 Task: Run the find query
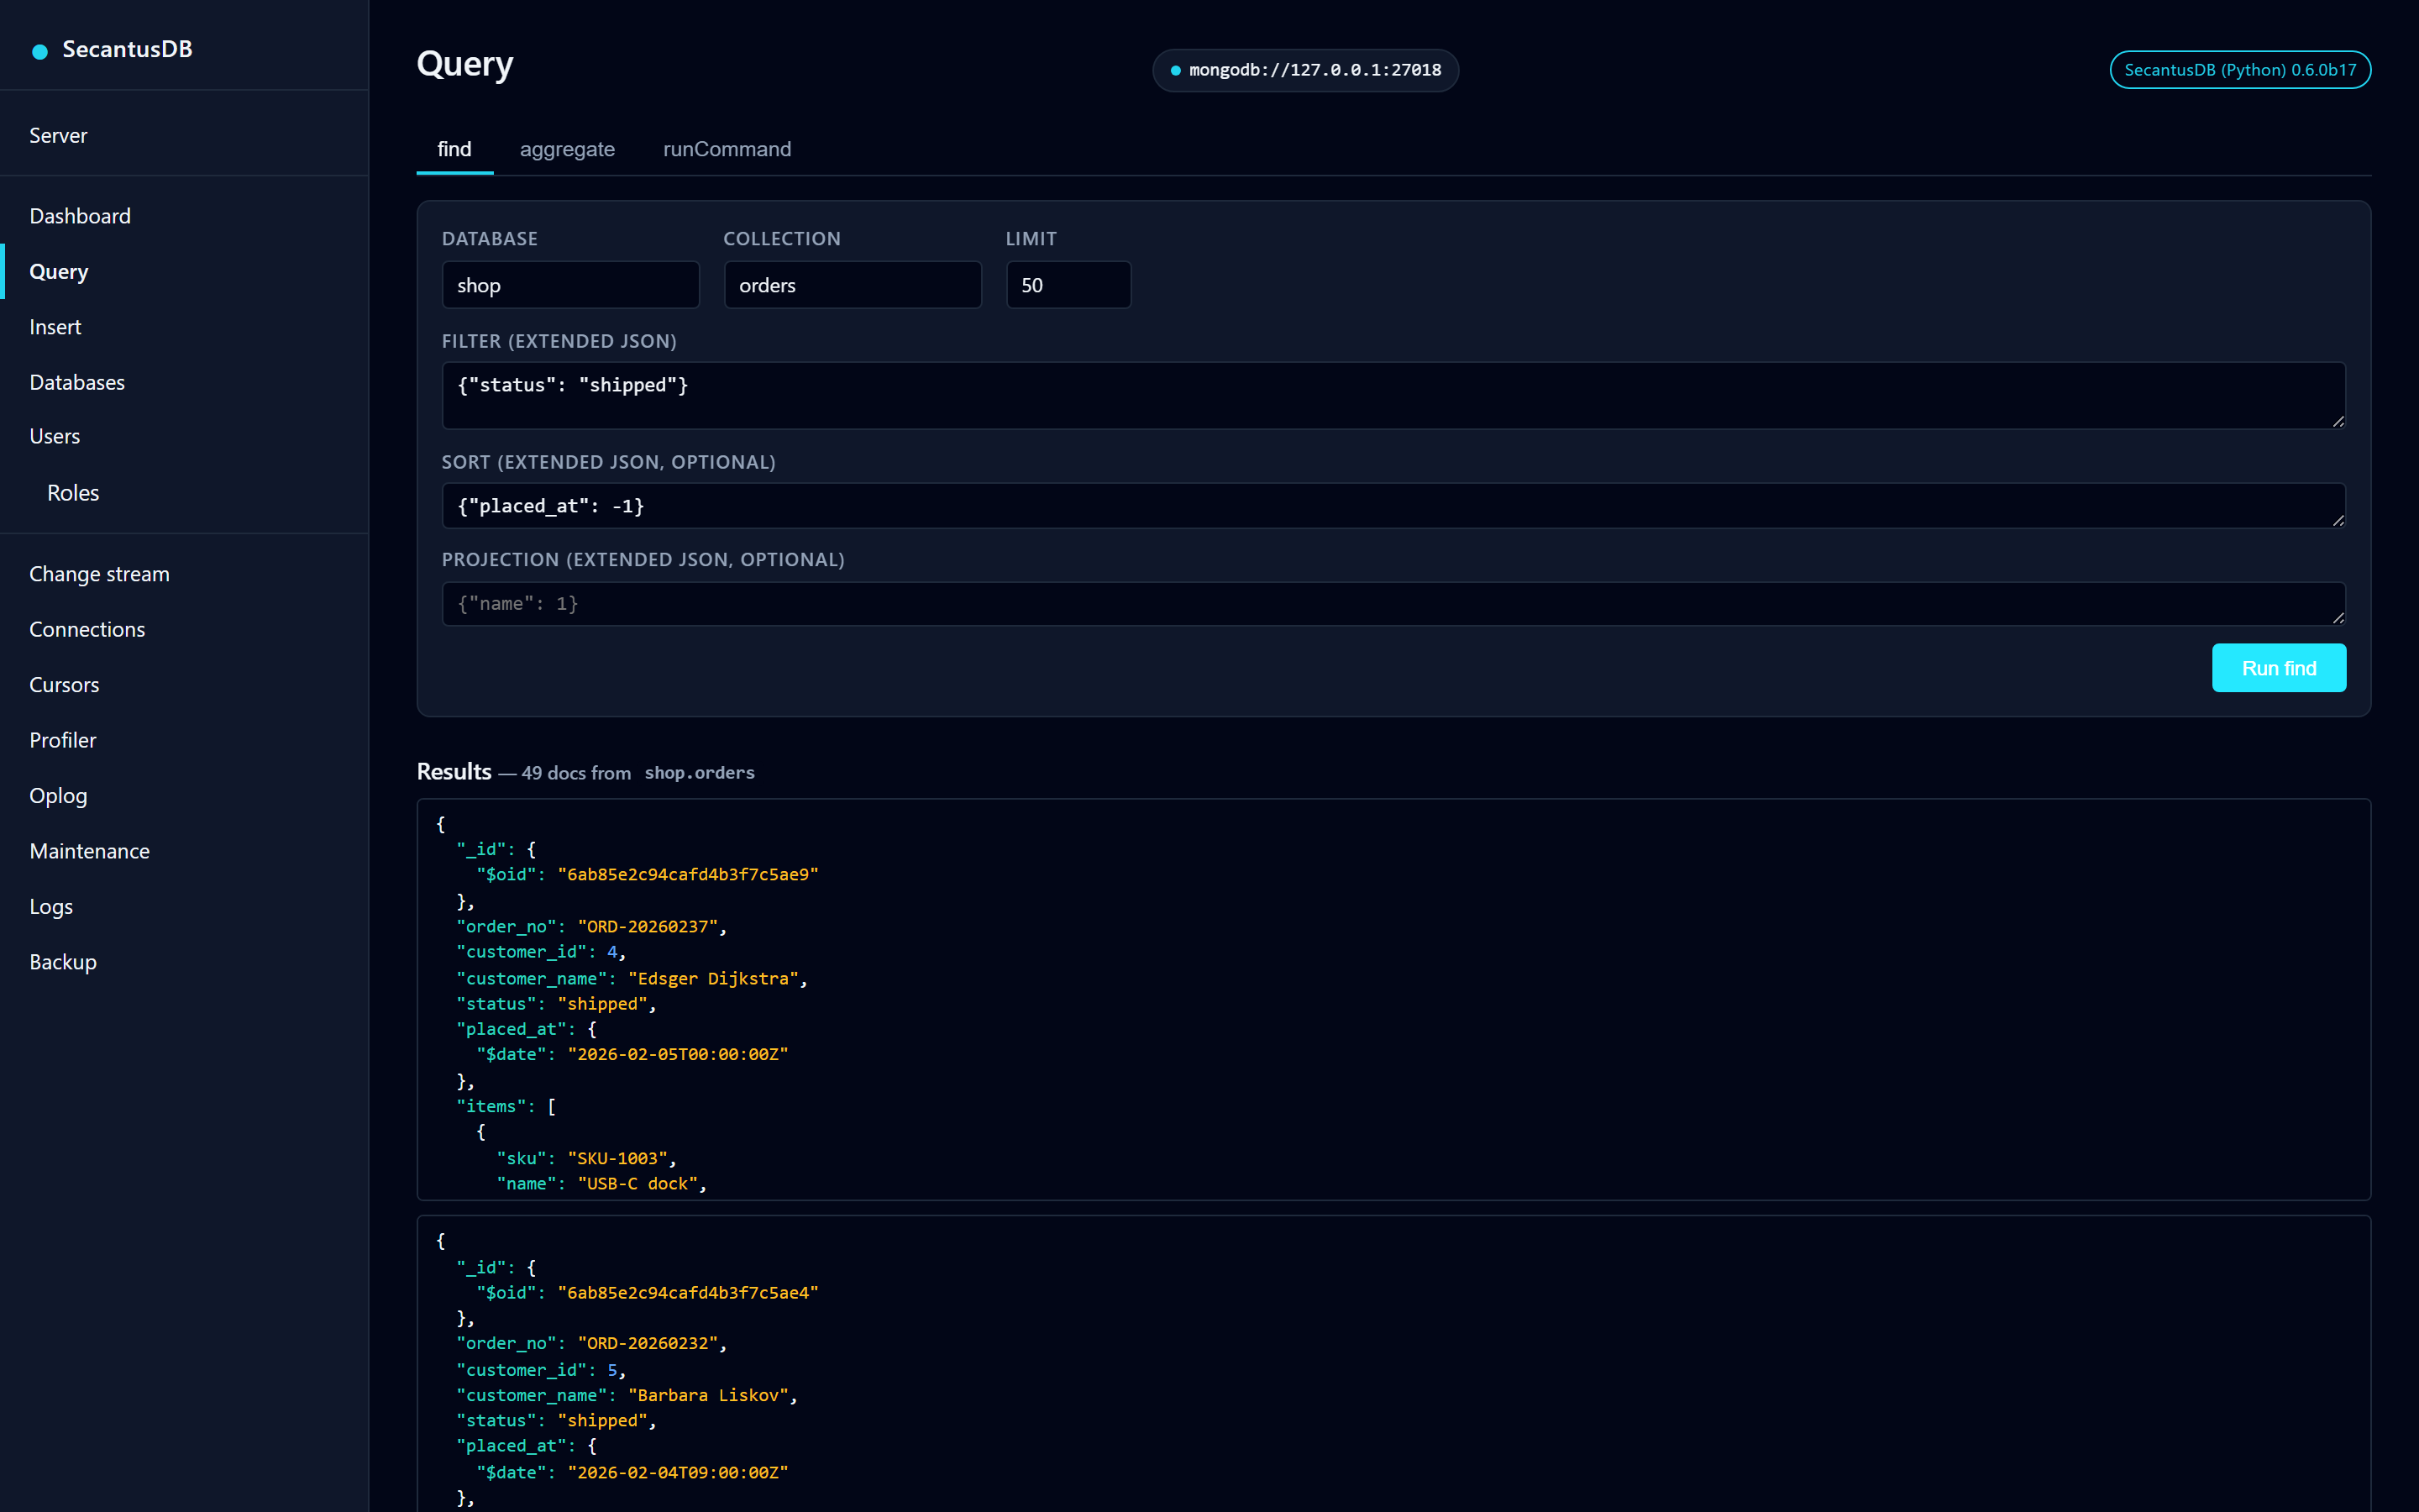[2278, 668]
